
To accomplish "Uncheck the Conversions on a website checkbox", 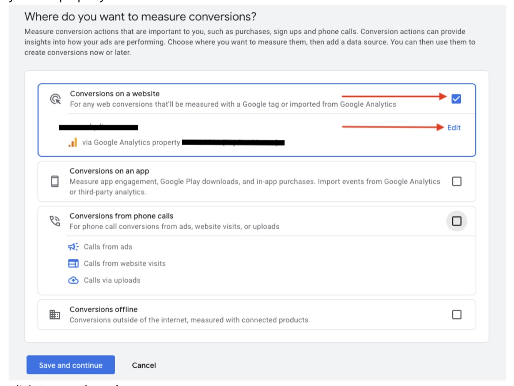I will tap(457, 99).
